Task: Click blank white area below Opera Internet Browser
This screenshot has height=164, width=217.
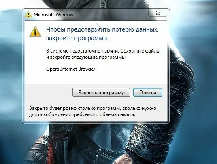Action: pyautogui.click(x=96, y=78)
